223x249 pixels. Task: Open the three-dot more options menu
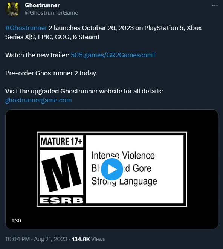pyautogui.click(x=215, y=5)
